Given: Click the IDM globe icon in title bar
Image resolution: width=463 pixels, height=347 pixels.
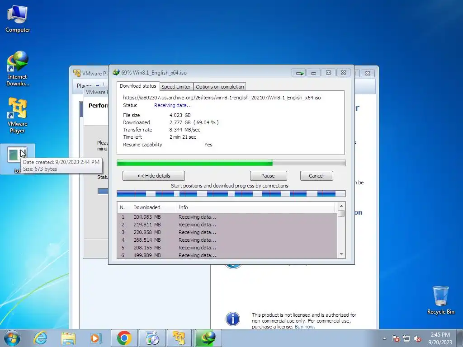Looking at the screenshot, I should [116, 72].
